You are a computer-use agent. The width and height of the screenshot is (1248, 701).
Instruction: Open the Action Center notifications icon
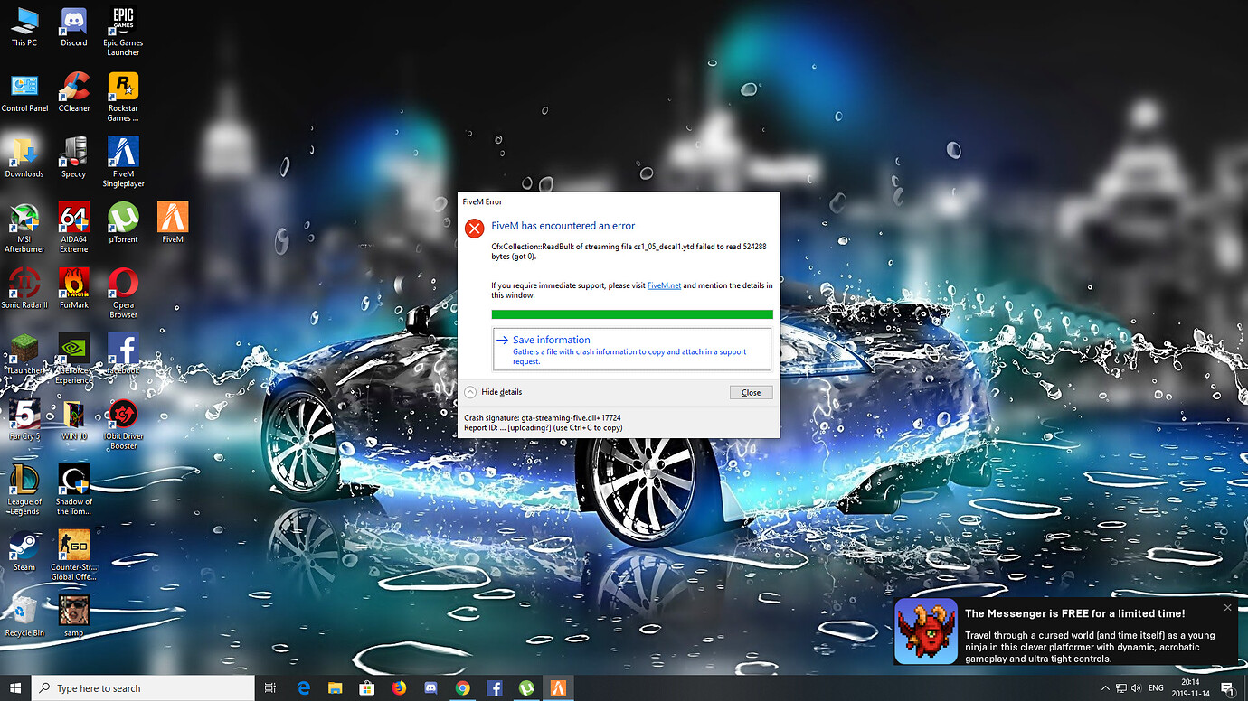click(1227, 688)
